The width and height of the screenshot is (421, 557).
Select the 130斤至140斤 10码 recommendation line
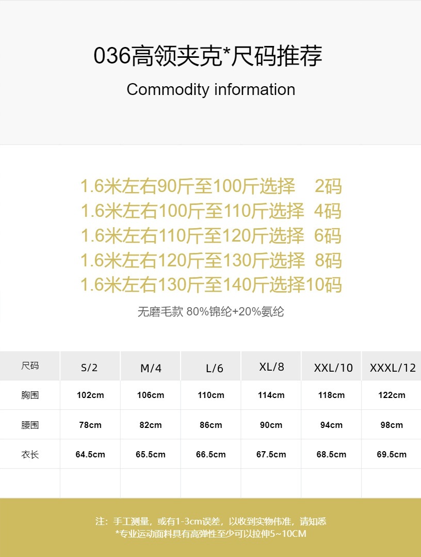pos(211,285)
